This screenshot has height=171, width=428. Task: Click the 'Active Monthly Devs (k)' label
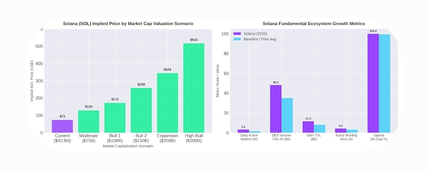click(346, 137)
